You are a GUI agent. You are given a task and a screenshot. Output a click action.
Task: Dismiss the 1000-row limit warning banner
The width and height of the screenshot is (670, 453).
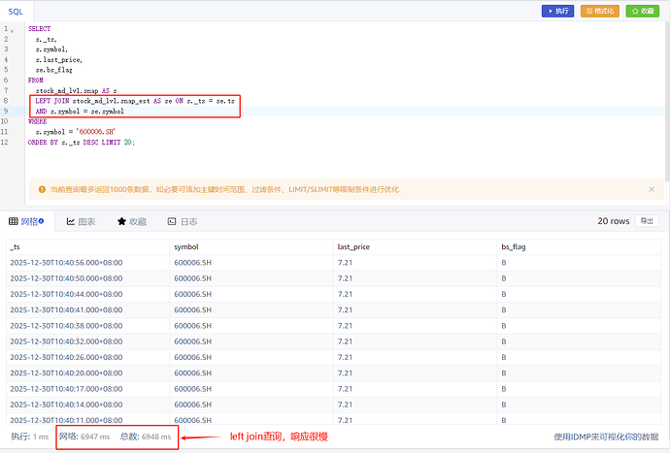point(652,189)
